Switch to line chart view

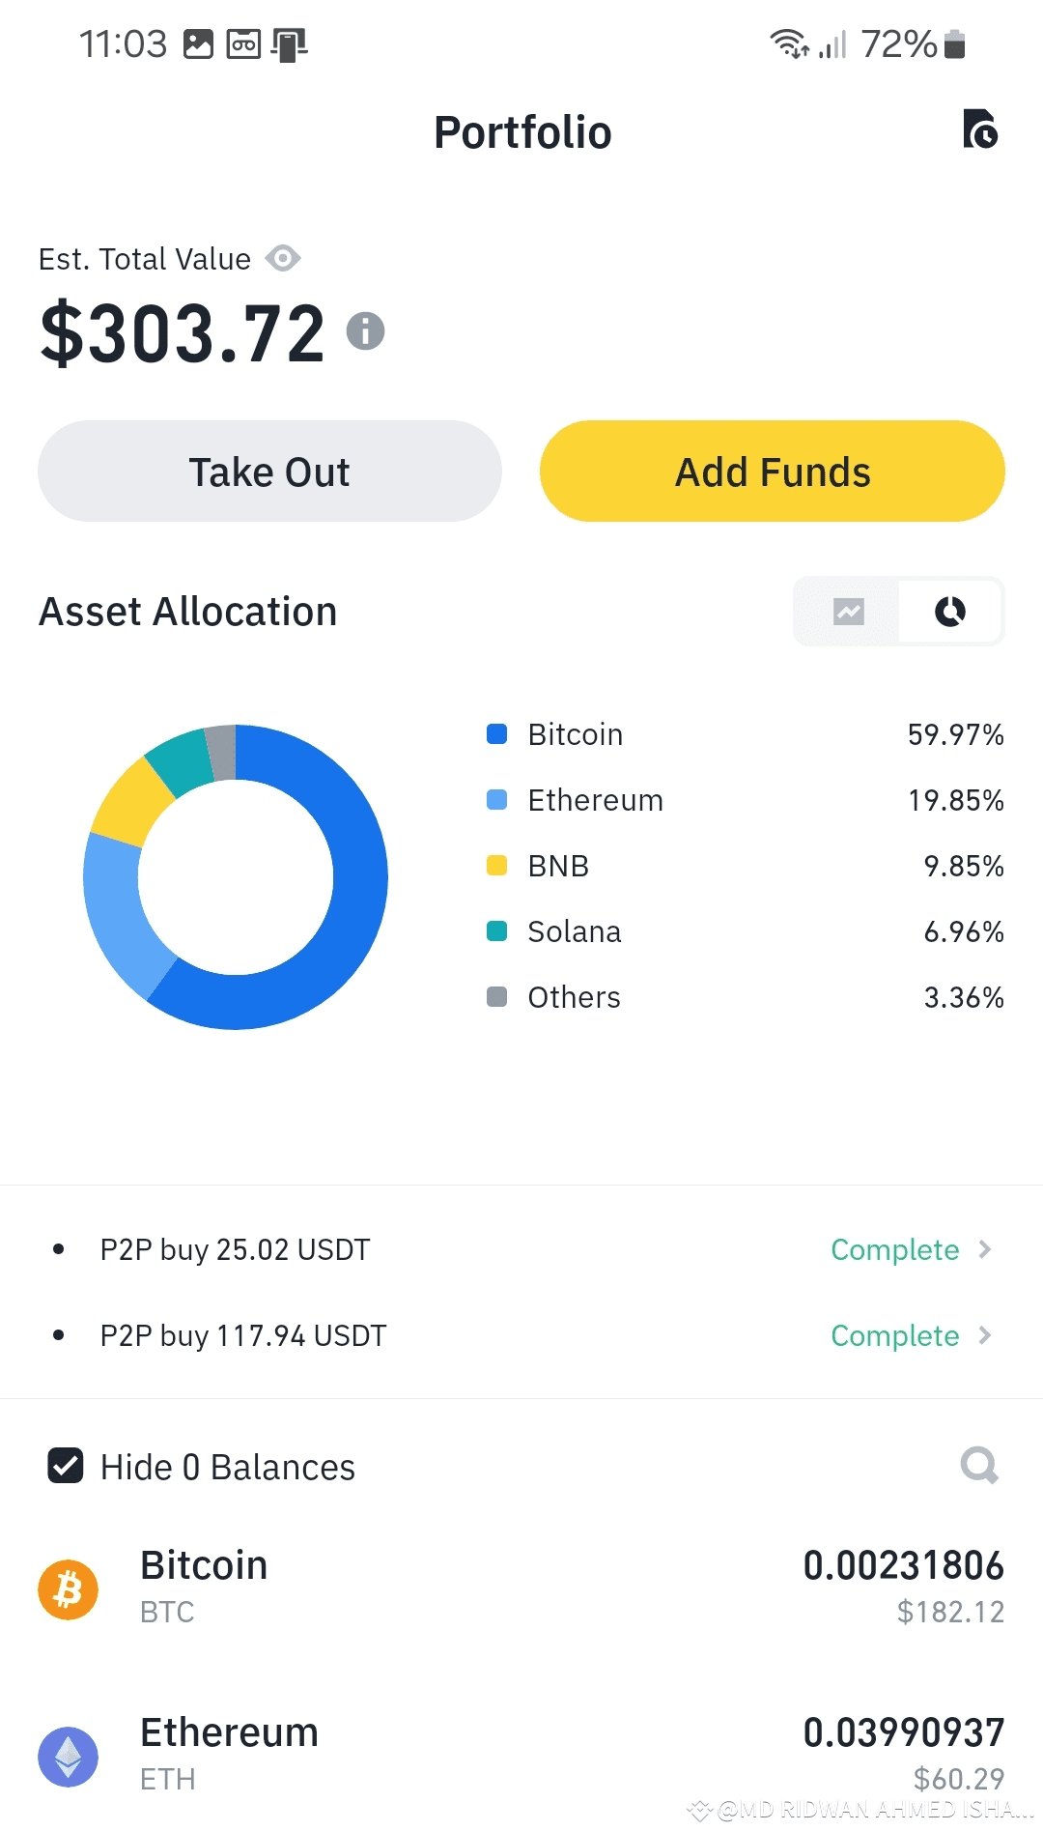click(848, 612)
